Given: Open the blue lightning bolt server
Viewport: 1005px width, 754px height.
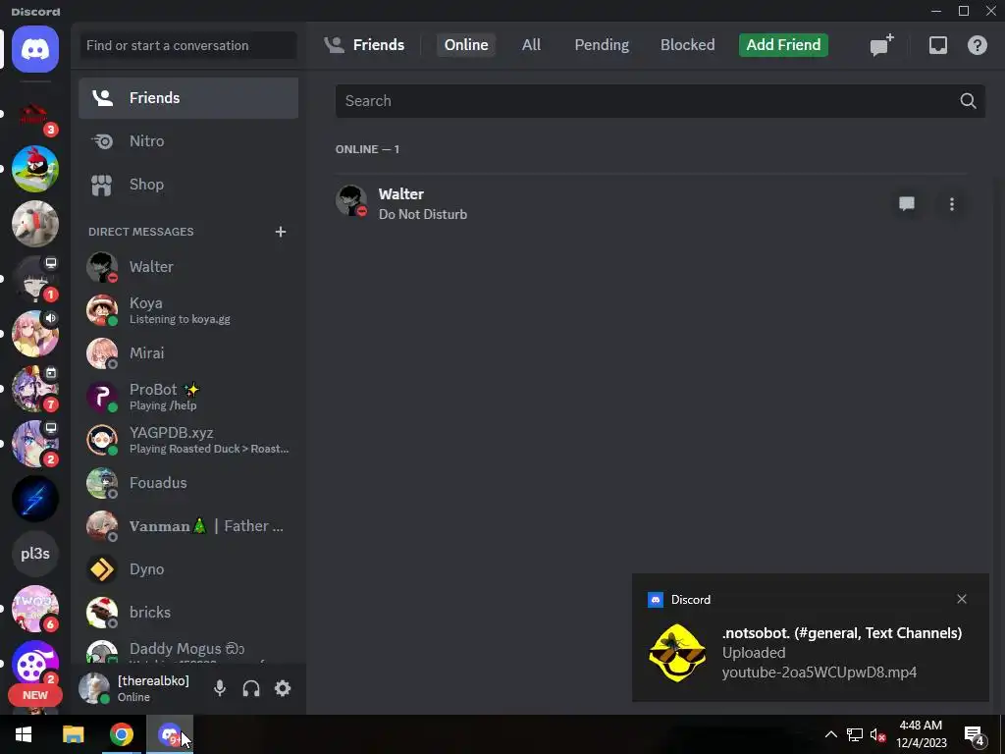Looking at the screenshot, I should [35, 498].
